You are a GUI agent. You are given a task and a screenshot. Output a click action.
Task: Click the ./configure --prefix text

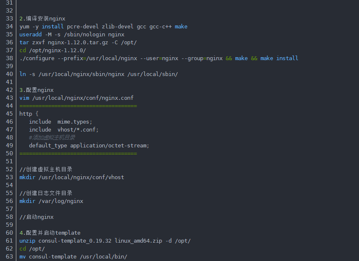(51, 58)
